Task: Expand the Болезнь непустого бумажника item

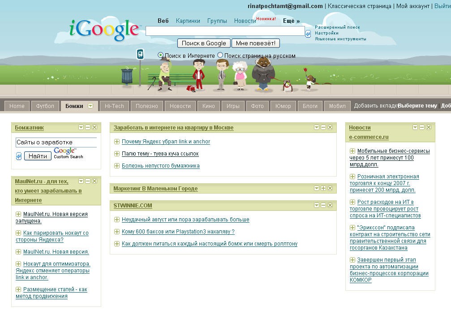Action: click(x=117, y=166)
